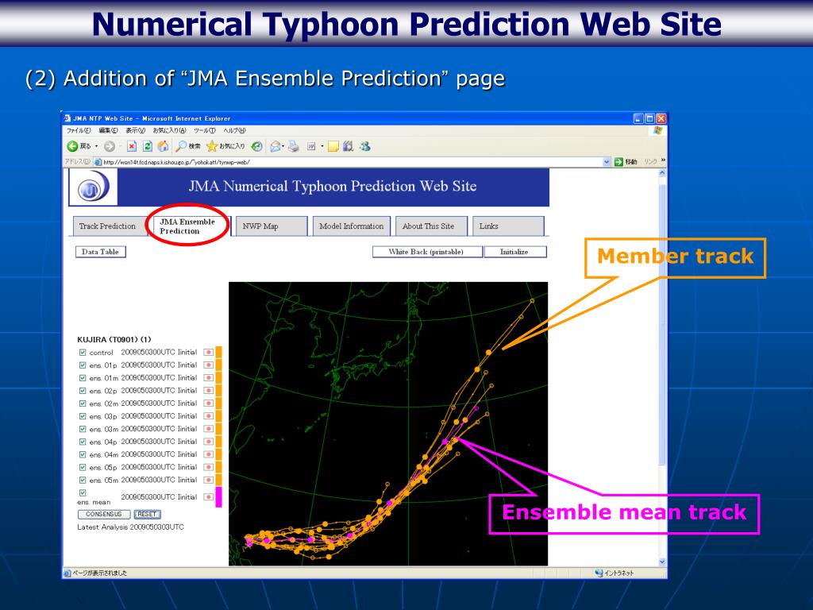Click the JMA logo in the site header
813x610 pixels.
pos(94,187)
